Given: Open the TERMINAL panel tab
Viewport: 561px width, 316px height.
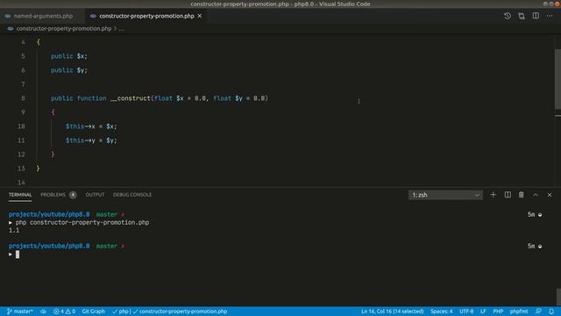Looking at the screenshot, I should [20, 195].
